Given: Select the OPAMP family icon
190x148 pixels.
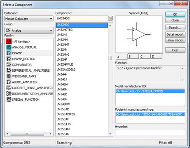Looking at the screenshot, I should pyautogui.click(x=9, y=53).
